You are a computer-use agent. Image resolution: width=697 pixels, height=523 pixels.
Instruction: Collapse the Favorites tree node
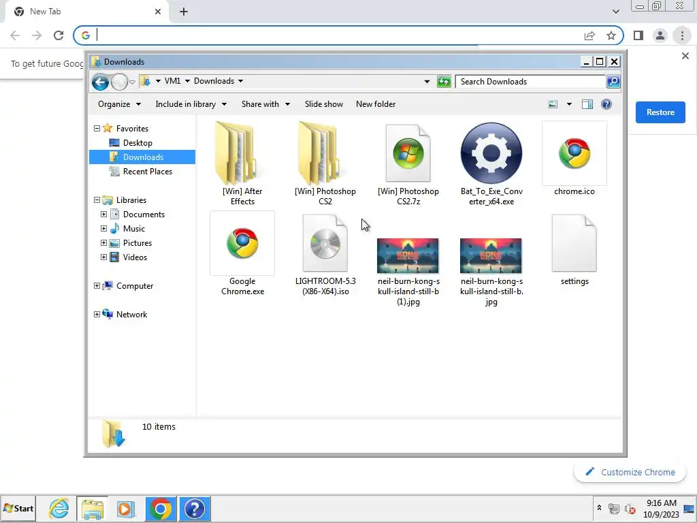pos(97,129)
